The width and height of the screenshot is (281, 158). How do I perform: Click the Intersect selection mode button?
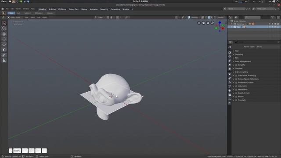[50, 13]
